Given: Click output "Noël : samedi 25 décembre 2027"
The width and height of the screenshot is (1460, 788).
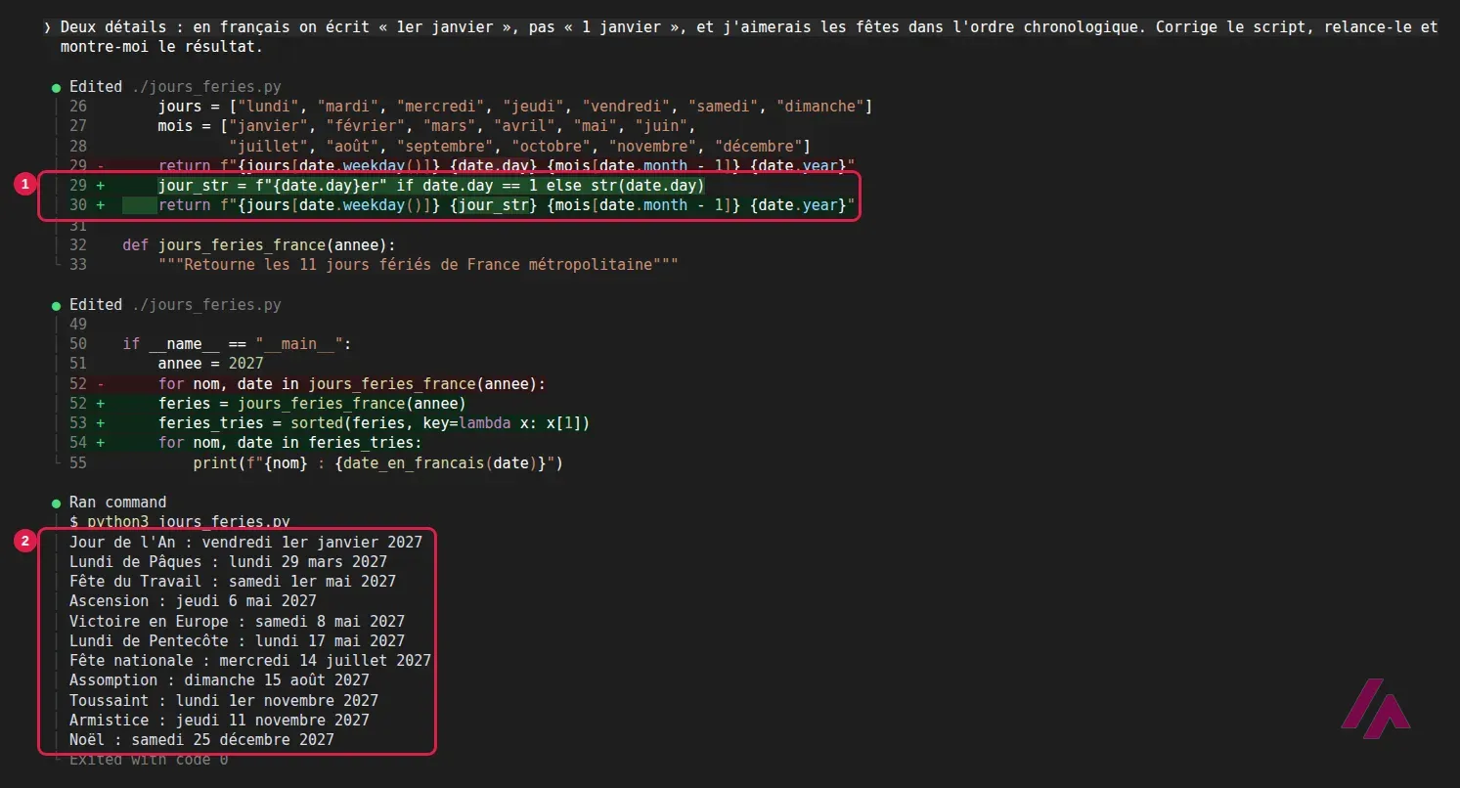Looking at the screenshot, I should [x=201, y=740].
